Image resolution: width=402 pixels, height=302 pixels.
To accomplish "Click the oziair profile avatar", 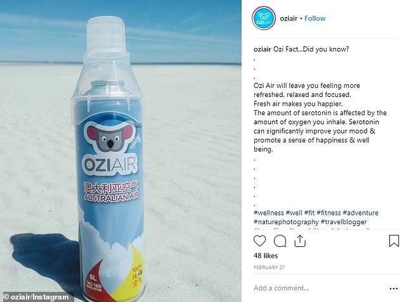I will coord(264,18).
